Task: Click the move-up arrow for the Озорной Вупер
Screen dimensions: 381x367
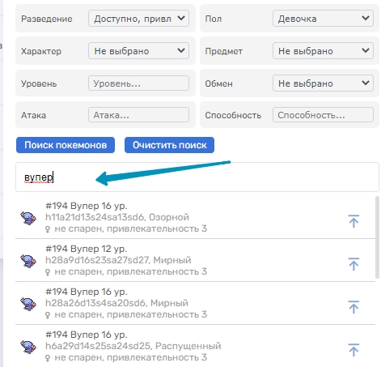Action: coord(353,221)
